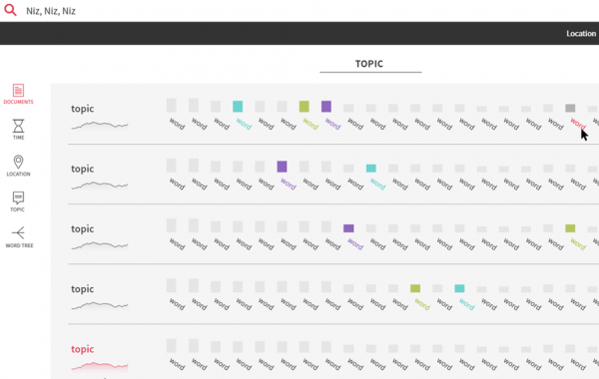
Task: Open the red sparkline under highlighted topic
Action: 100,366
